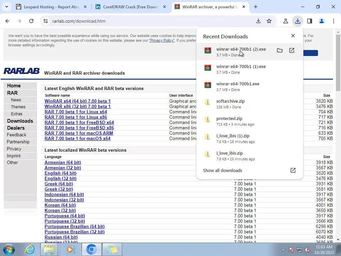Open the Chrome three-dot menu

[334, 21]
